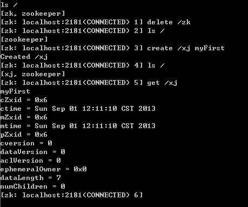Click the 'cversion = 0' line
248x207 pixels.
26,143
